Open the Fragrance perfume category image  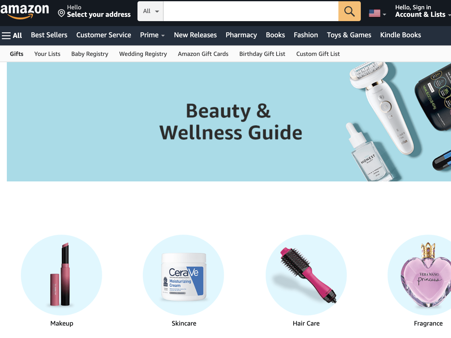pos(420,275)
